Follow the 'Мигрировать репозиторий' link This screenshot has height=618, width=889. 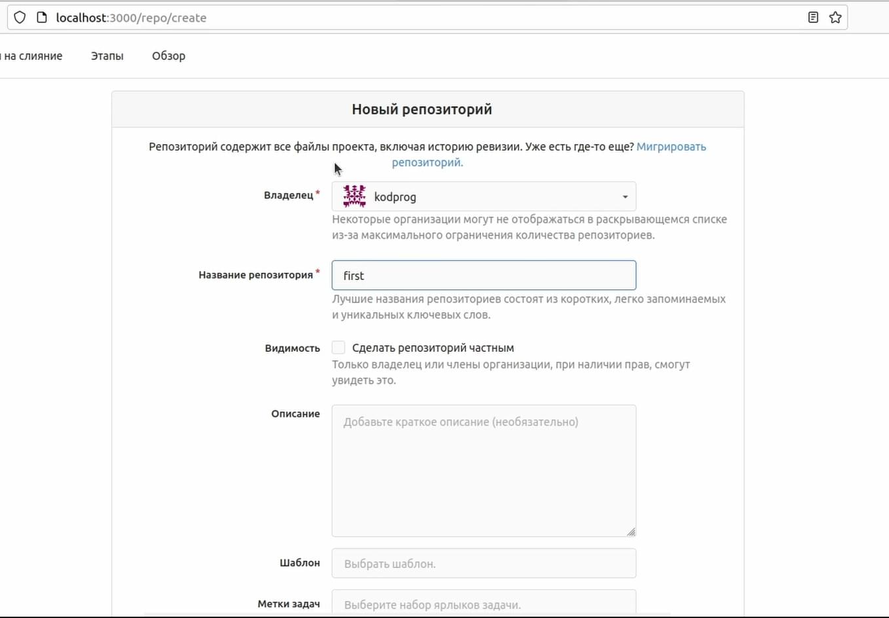pyautogui.click(x=671, y=147)
